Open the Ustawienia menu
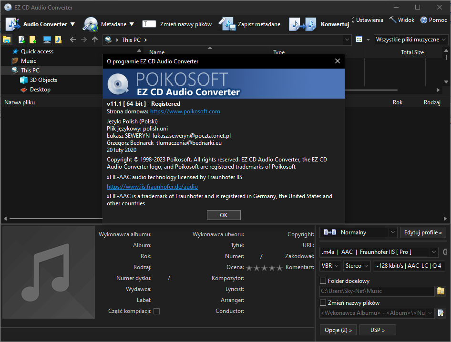This screenshot has width=451, height=342. point(369,20)
